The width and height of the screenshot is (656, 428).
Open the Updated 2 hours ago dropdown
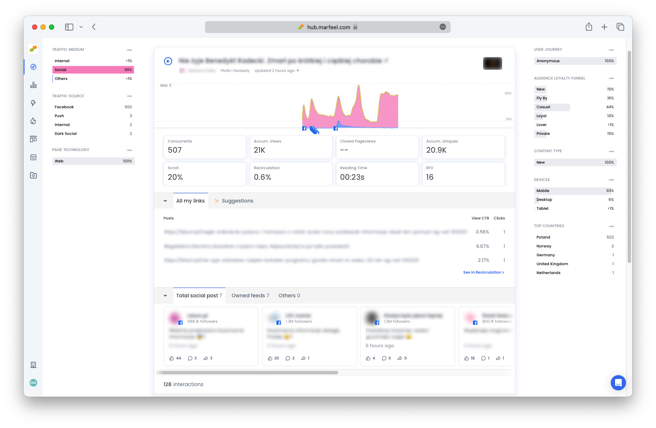click(276, 71)
